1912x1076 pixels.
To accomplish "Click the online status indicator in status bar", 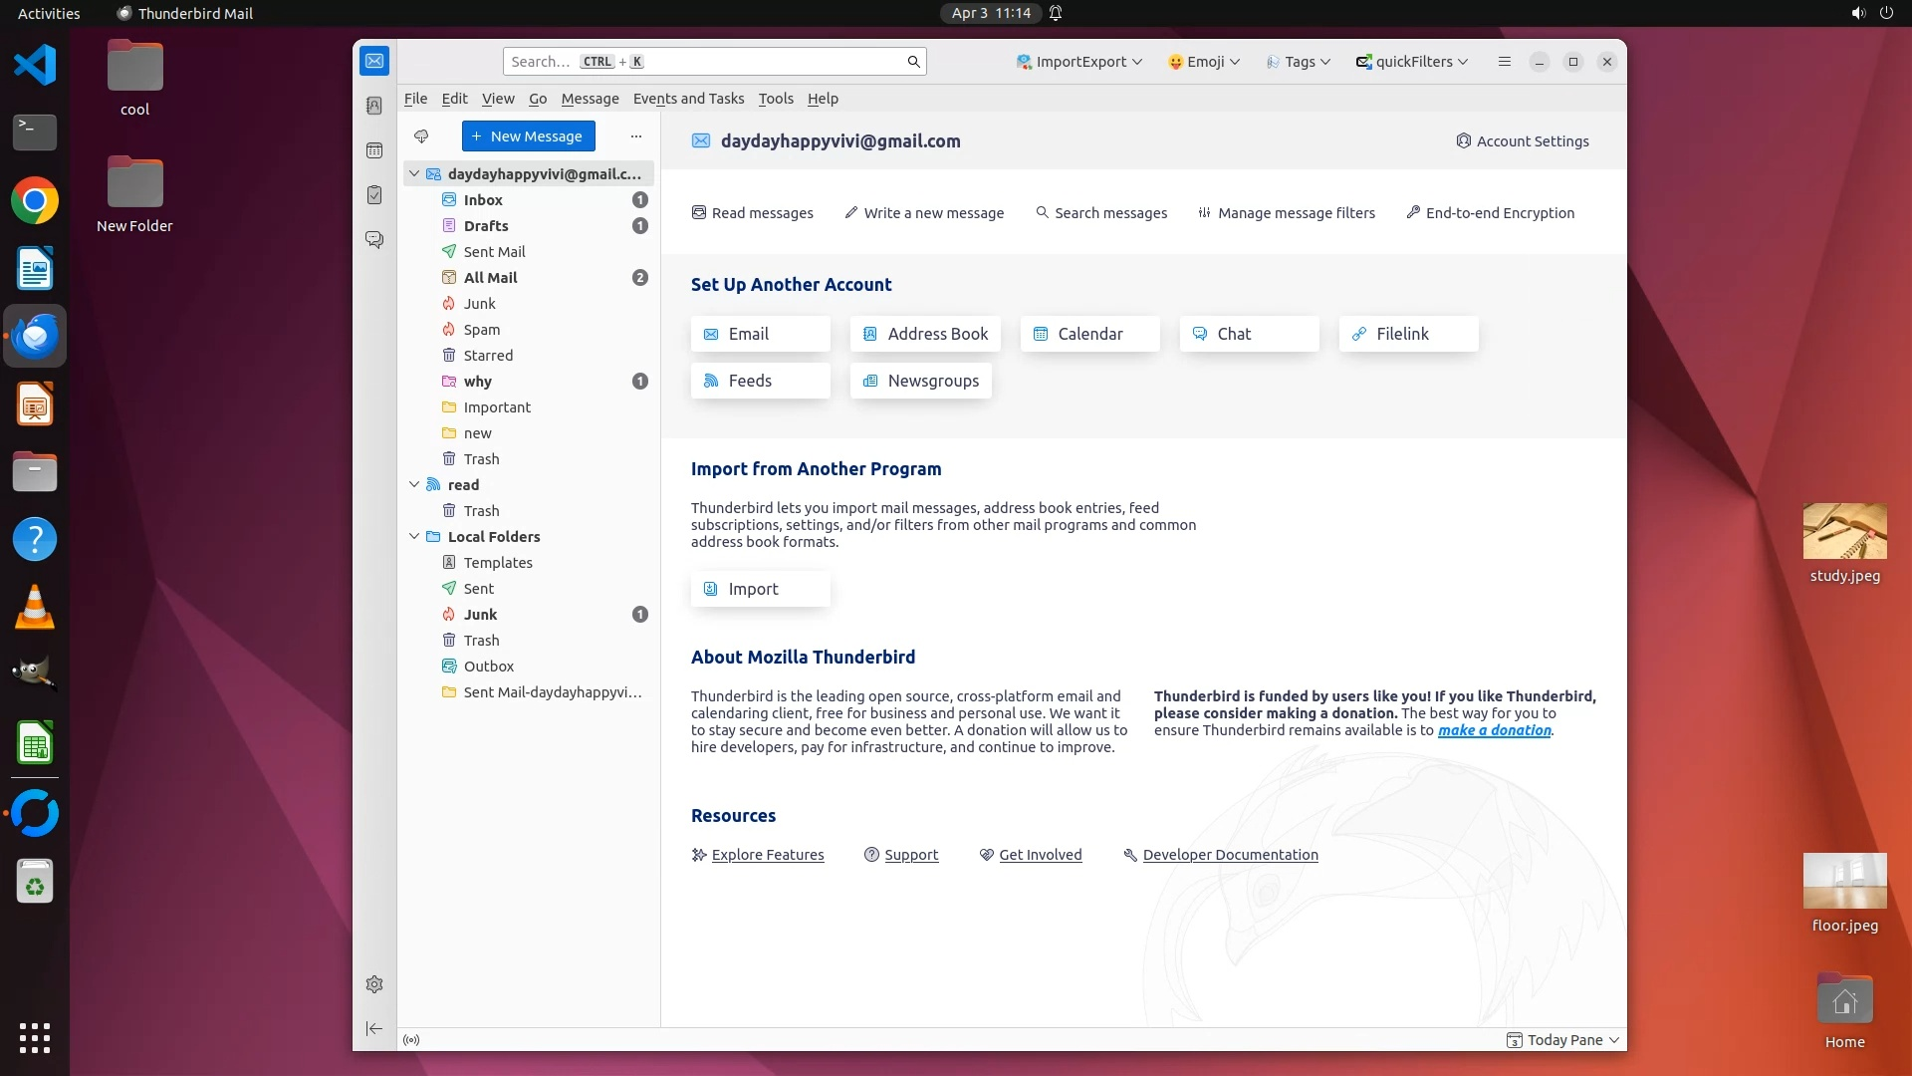I will point(411,1040).
